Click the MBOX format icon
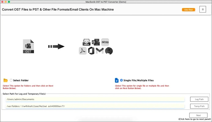 click(87, 42)
